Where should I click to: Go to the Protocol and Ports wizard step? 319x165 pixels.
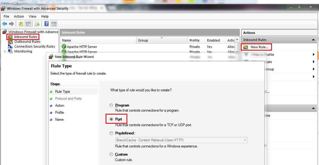click(x=68, y=99)
